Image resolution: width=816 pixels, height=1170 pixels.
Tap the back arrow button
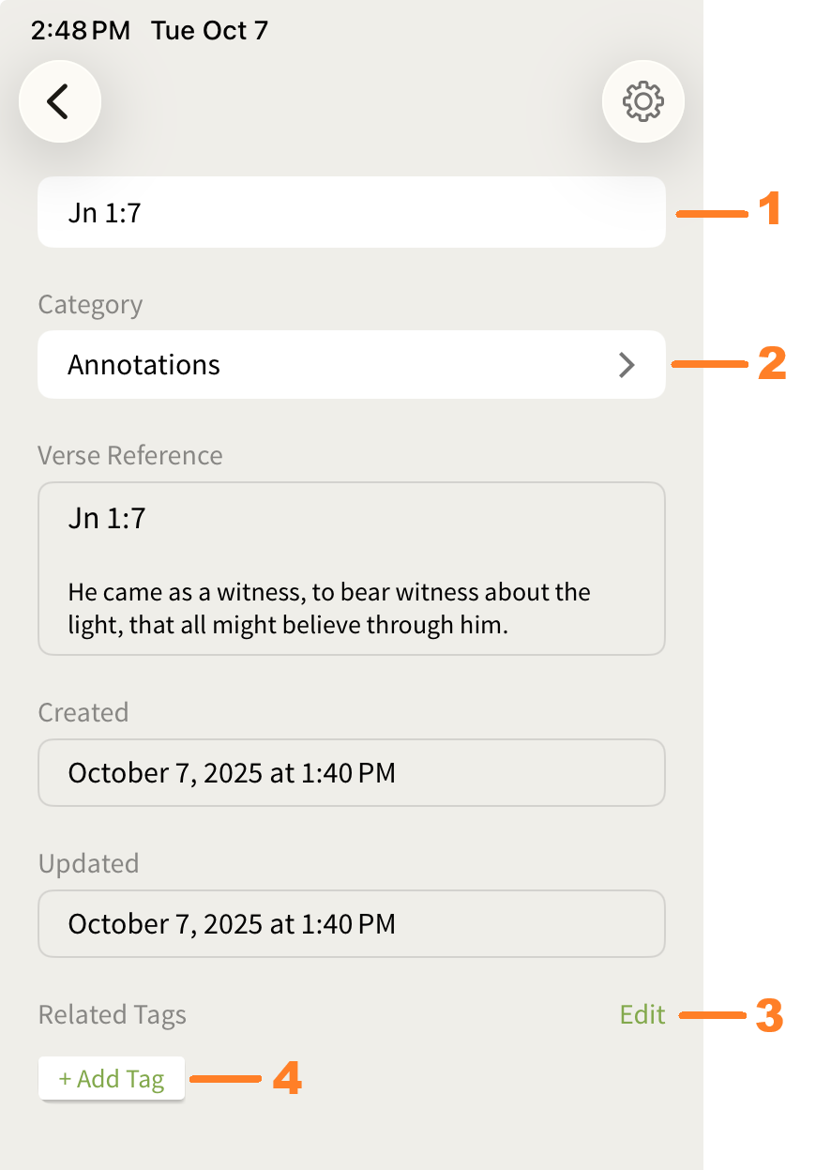click(59, 101)
